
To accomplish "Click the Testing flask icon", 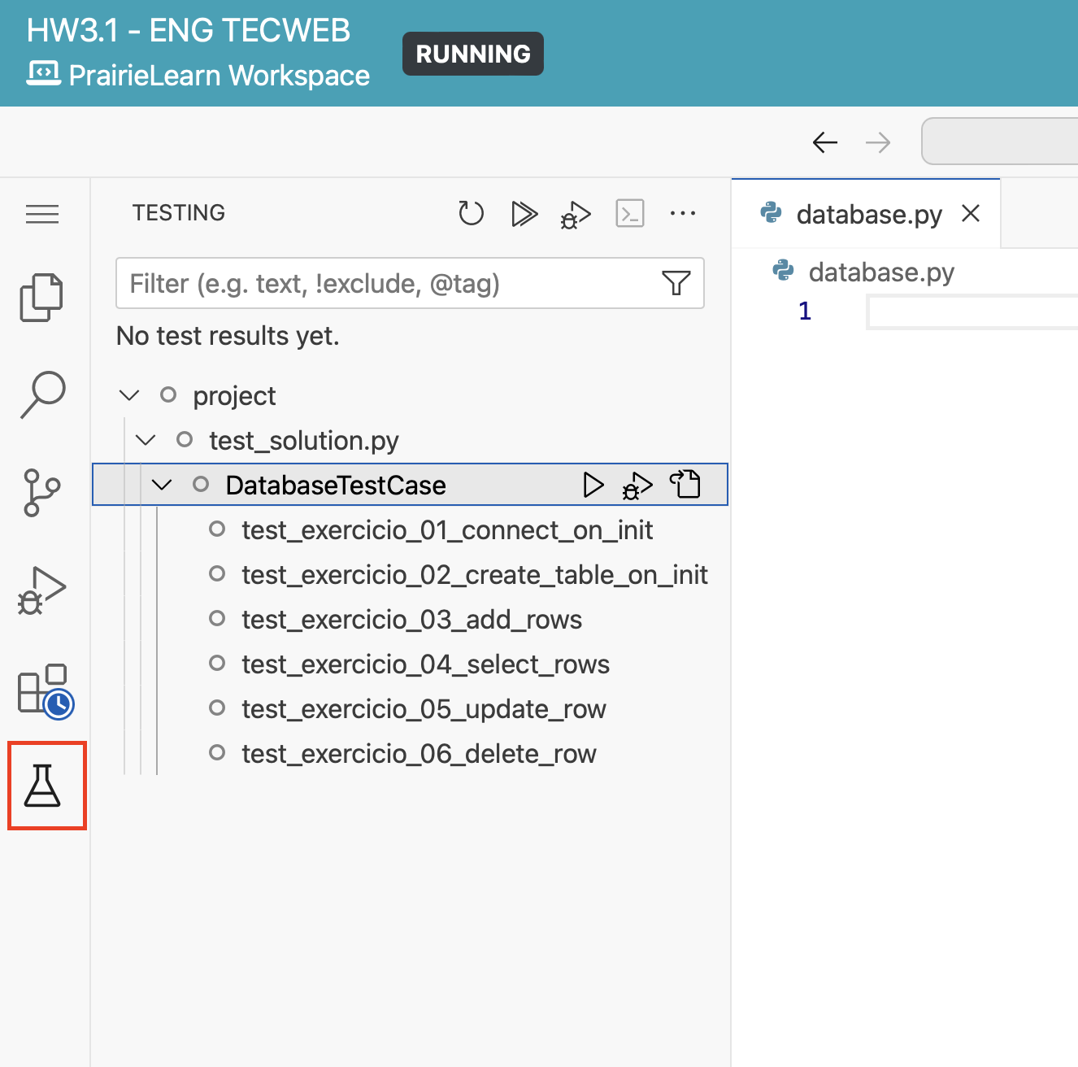I will tap(43, 786).
